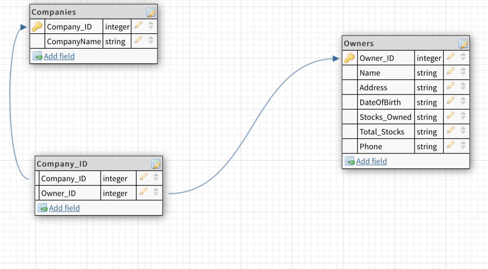Image resolution: width=488 pixels, height=269 pixels.
Task: Edit Company_ID field in the Company_ID table
Action: pos(144,177)
